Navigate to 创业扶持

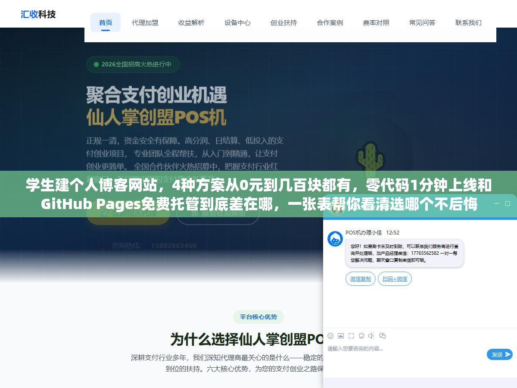point(283,22)
